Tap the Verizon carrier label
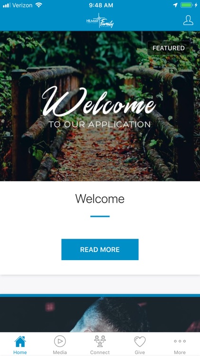 point(22,5)
